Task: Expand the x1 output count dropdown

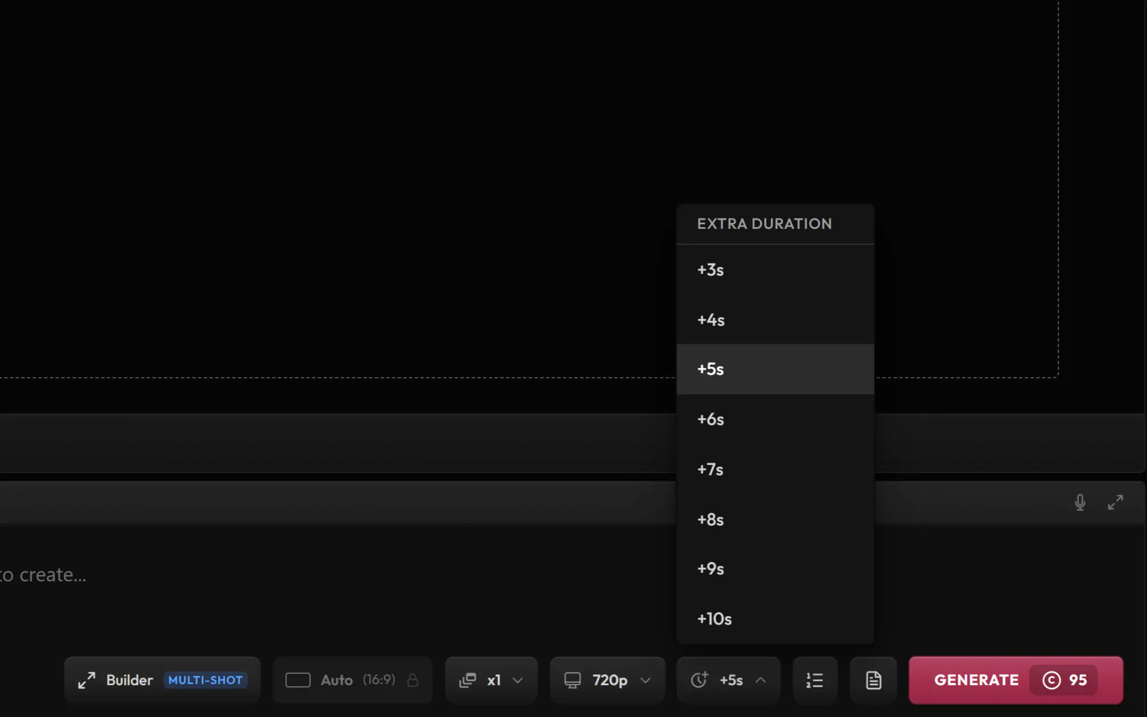Action: click(x=491, y=680)
